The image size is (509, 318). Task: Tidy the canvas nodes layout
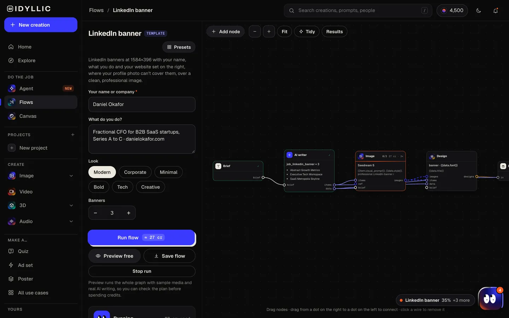307,31
